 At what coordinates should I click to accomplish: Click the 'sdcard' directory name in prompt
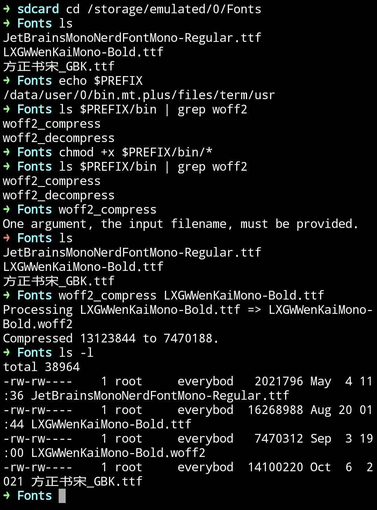point(38,9)
